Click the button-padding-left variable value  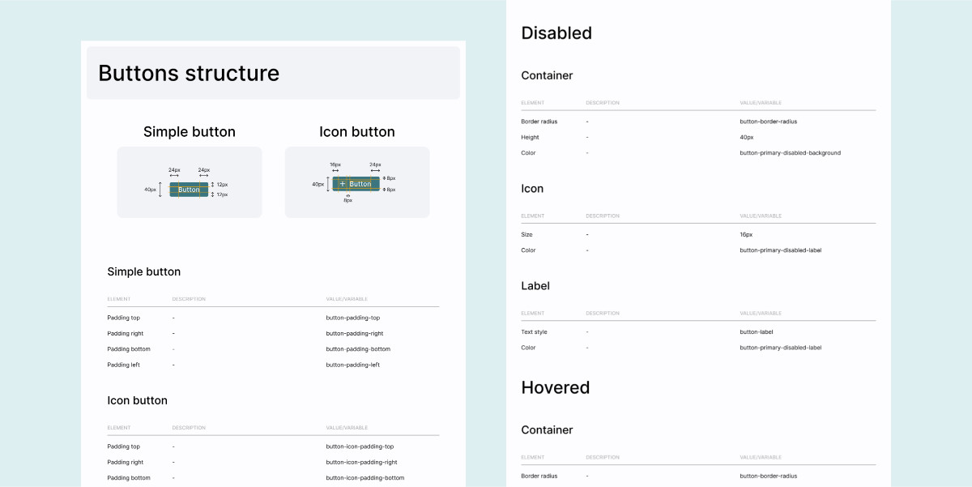click(353, 365)
